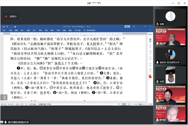Screen dimensions: 188x125
Task: Click the 中文(中国) language indicator
Action: (x=32, y=104)
